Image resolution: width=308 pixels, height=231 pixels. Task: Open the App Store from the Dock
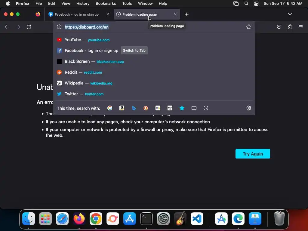[x=130, y=219]
